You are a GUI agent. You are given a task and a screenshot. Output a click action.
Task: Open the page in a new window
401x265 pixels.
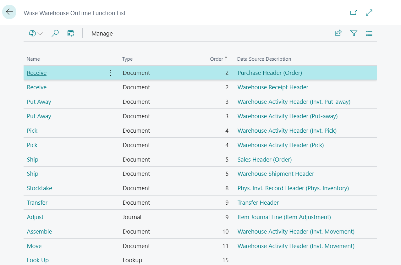[x=353, y=13]
